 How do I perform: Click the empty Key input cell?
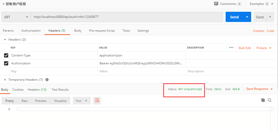[53, 71]
